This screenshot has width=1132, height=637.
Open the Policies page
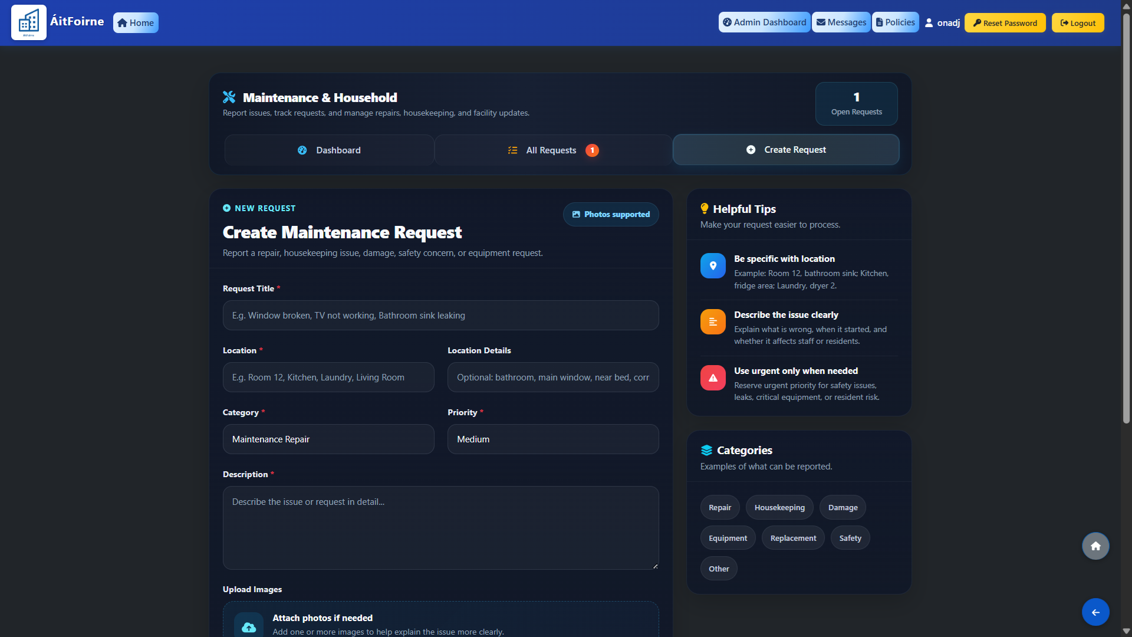(895, 22)
